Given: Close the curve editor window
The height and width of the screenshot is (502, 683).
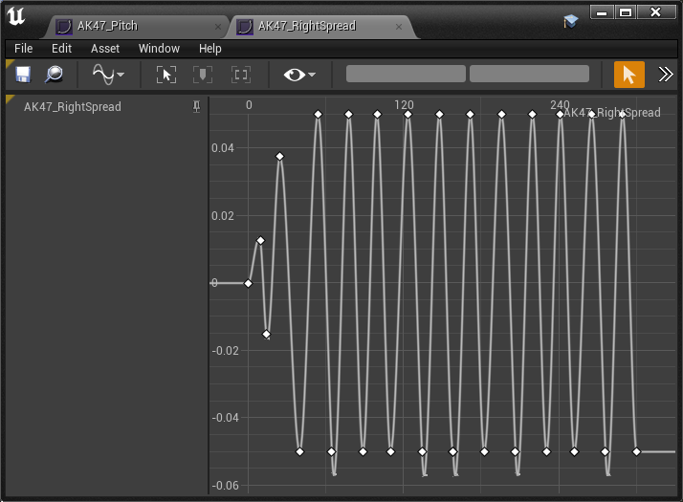Looking at the screenshot, I should [x=655, y=12].
